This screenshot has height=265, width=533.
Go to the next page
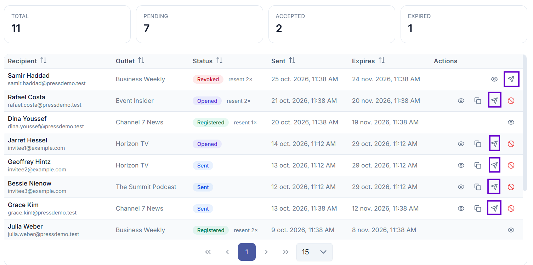point(266,252)
